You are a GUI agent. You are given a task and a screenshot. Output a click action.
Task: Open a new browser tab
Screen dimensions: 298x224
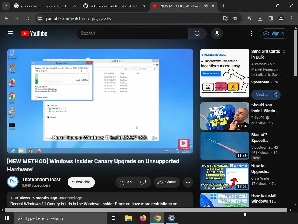223,6
